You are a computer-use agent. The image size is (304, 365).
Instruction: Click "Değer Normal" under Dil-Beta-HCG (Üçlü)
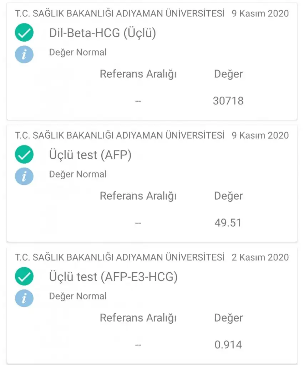coord(78,52)
